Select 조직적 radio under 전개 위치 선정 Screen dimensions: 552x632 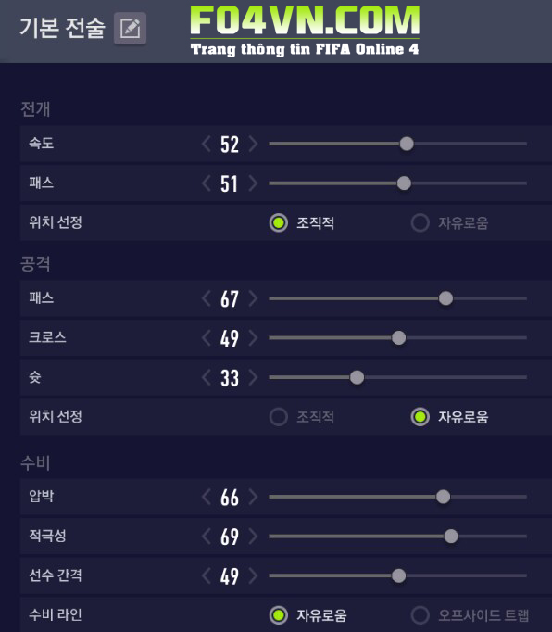(279, 223)
